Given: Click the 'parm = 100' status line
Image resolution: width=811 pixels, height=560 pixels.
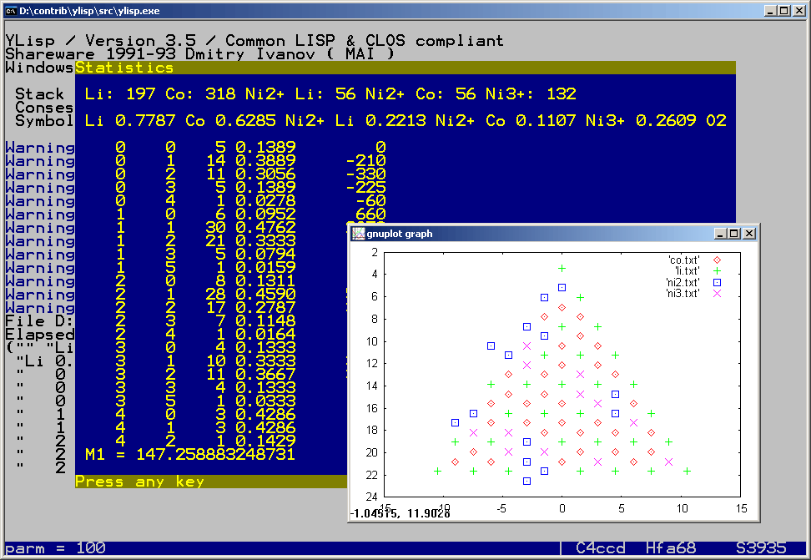Looking at the screenshot, I should click(56, 548).
